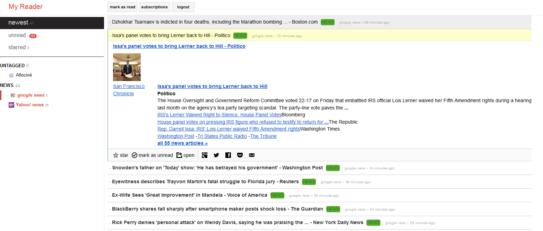
Task: Select the newest items view
Action: tap(52, 23)
